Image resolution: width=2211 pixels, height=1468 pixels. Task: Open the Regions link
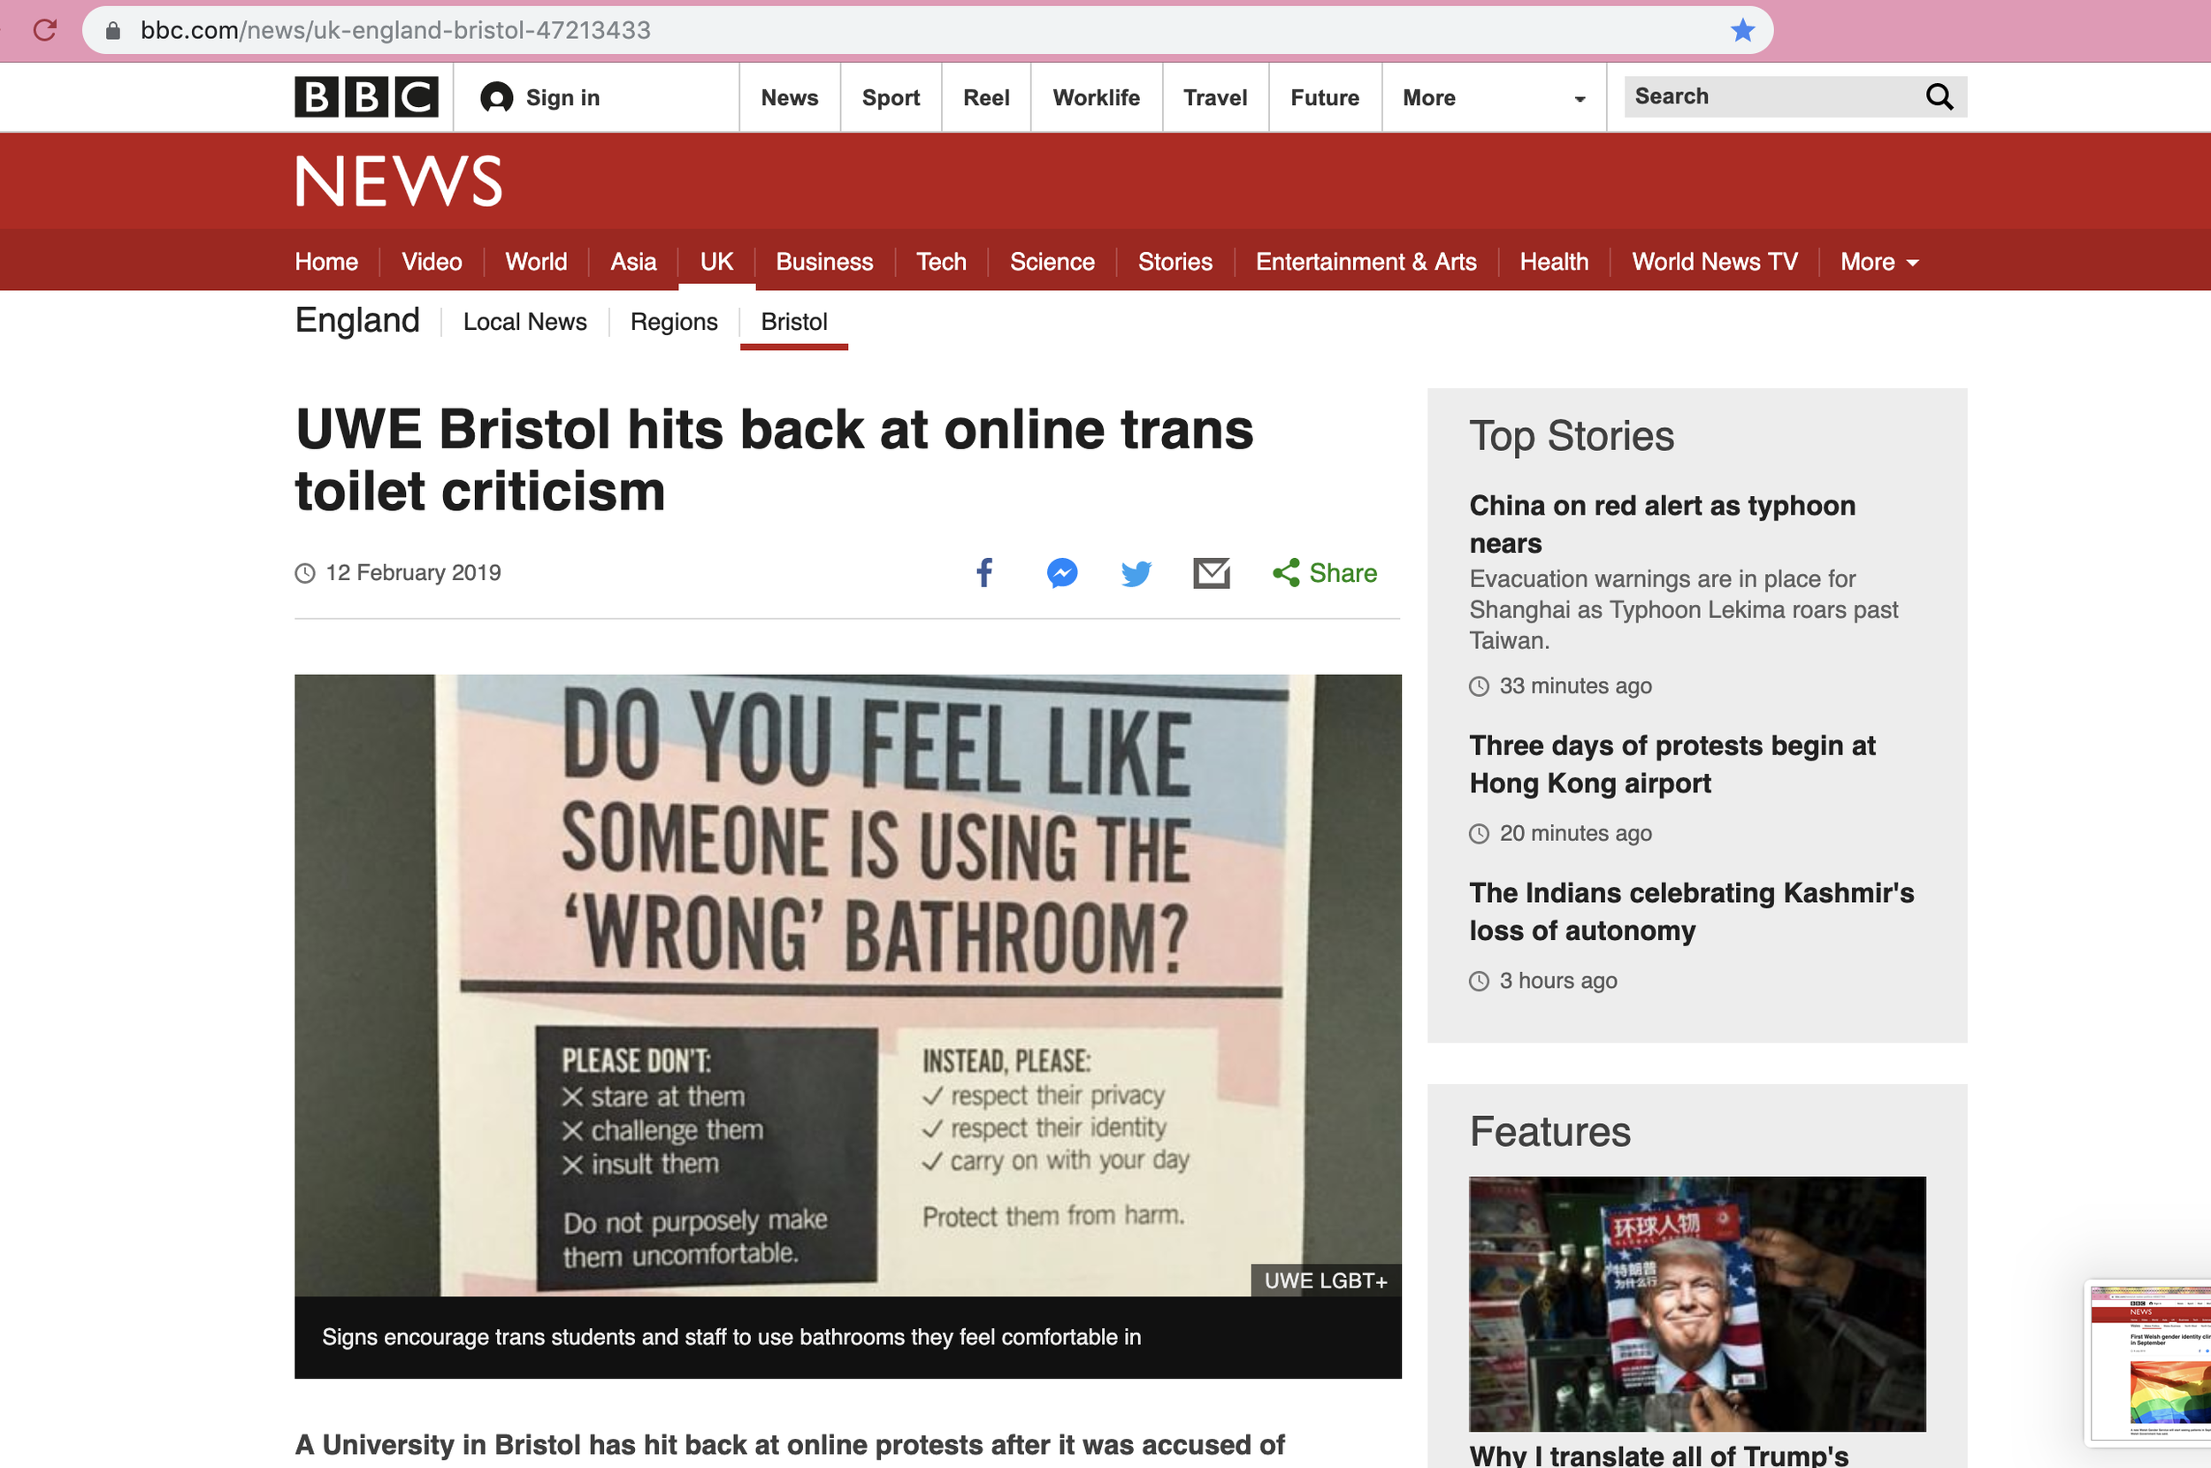pyautogui.click(x=673, y=321)
